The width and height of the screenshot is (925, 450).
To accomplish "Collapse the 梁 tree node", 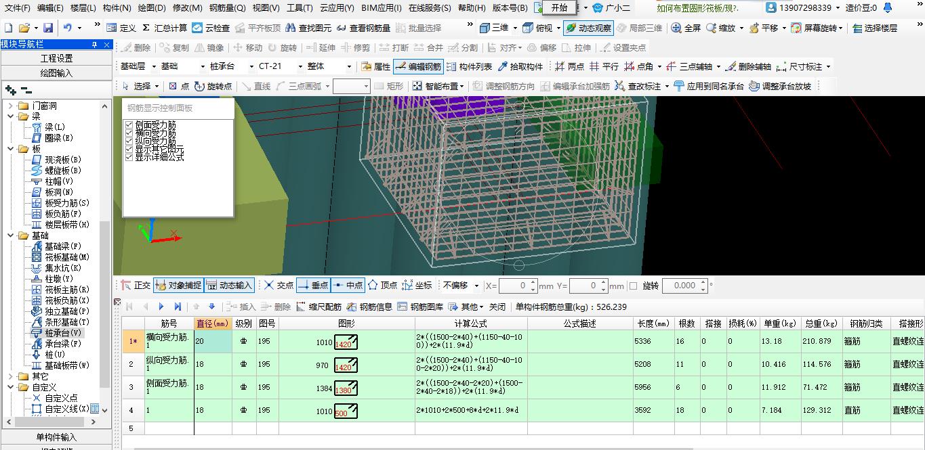I will (x=11, y=116).
